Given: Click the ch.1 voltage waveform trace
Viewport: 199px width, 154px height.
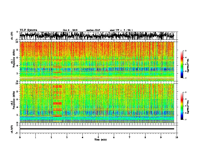Looking at the screenshot, I should click(97, 36).
